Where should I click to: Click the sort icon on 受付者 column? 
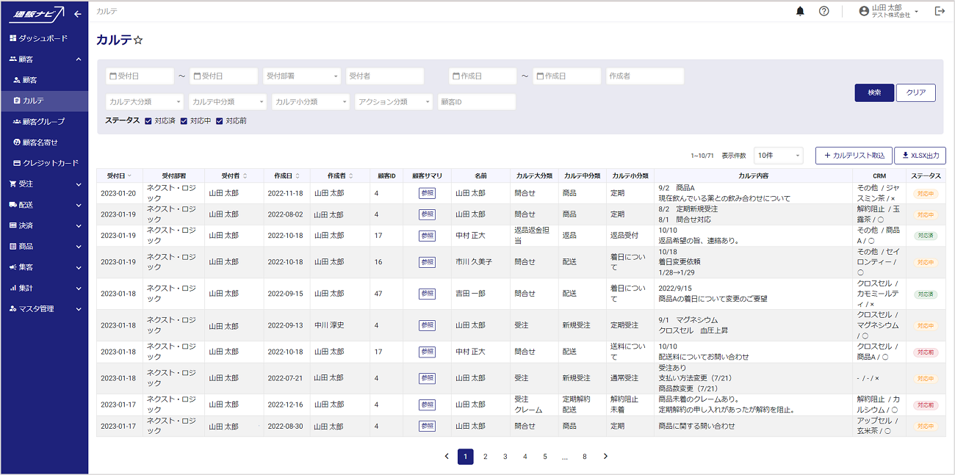[245, 176]
